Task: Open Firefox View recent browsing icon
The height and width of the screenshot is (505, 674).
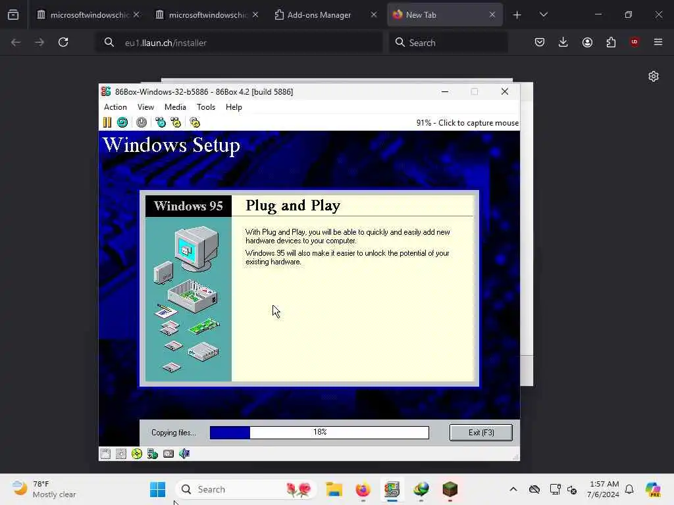Action: pyautogui.click(x=13, y=15)
